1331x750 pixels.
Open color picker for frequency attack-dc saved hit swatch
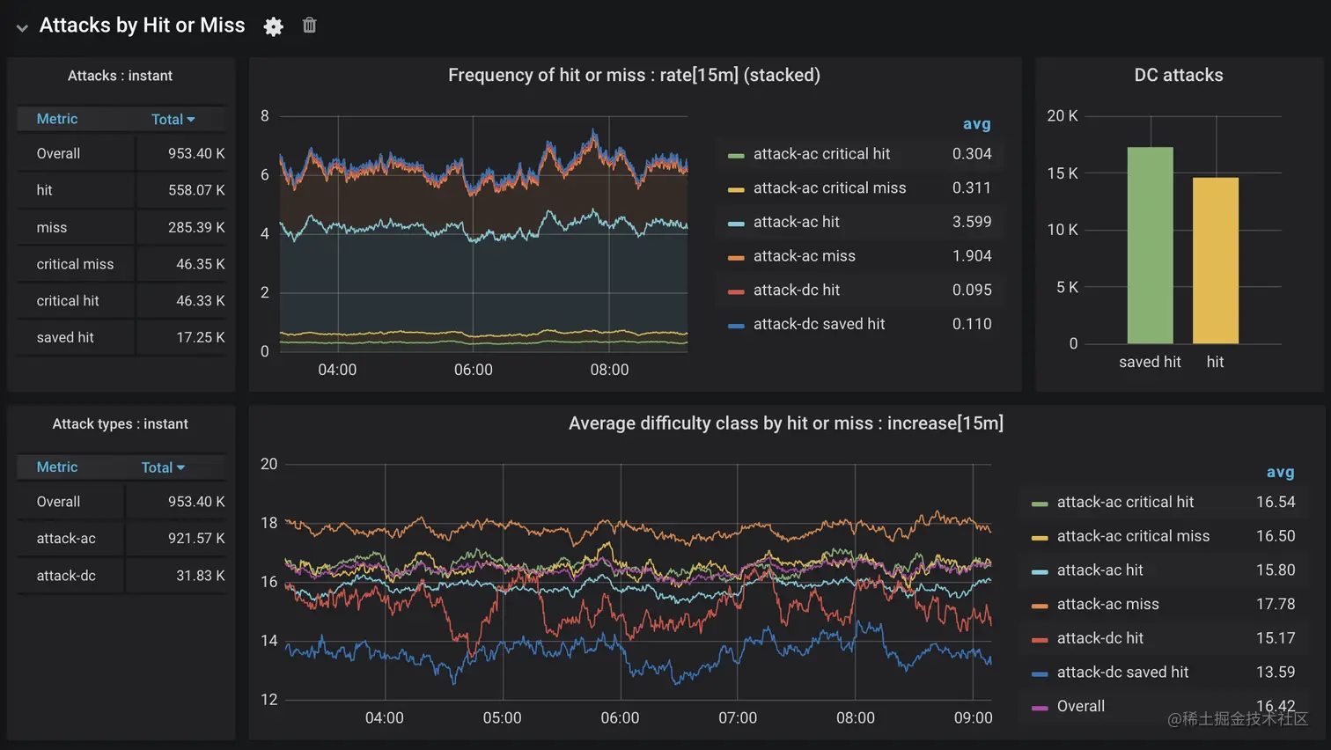[736, 326]
